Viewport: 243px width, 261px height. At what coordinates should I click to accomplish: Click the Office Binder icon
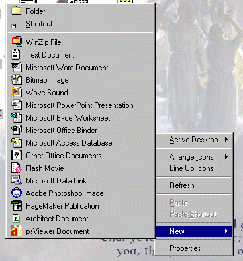point(17,130)
